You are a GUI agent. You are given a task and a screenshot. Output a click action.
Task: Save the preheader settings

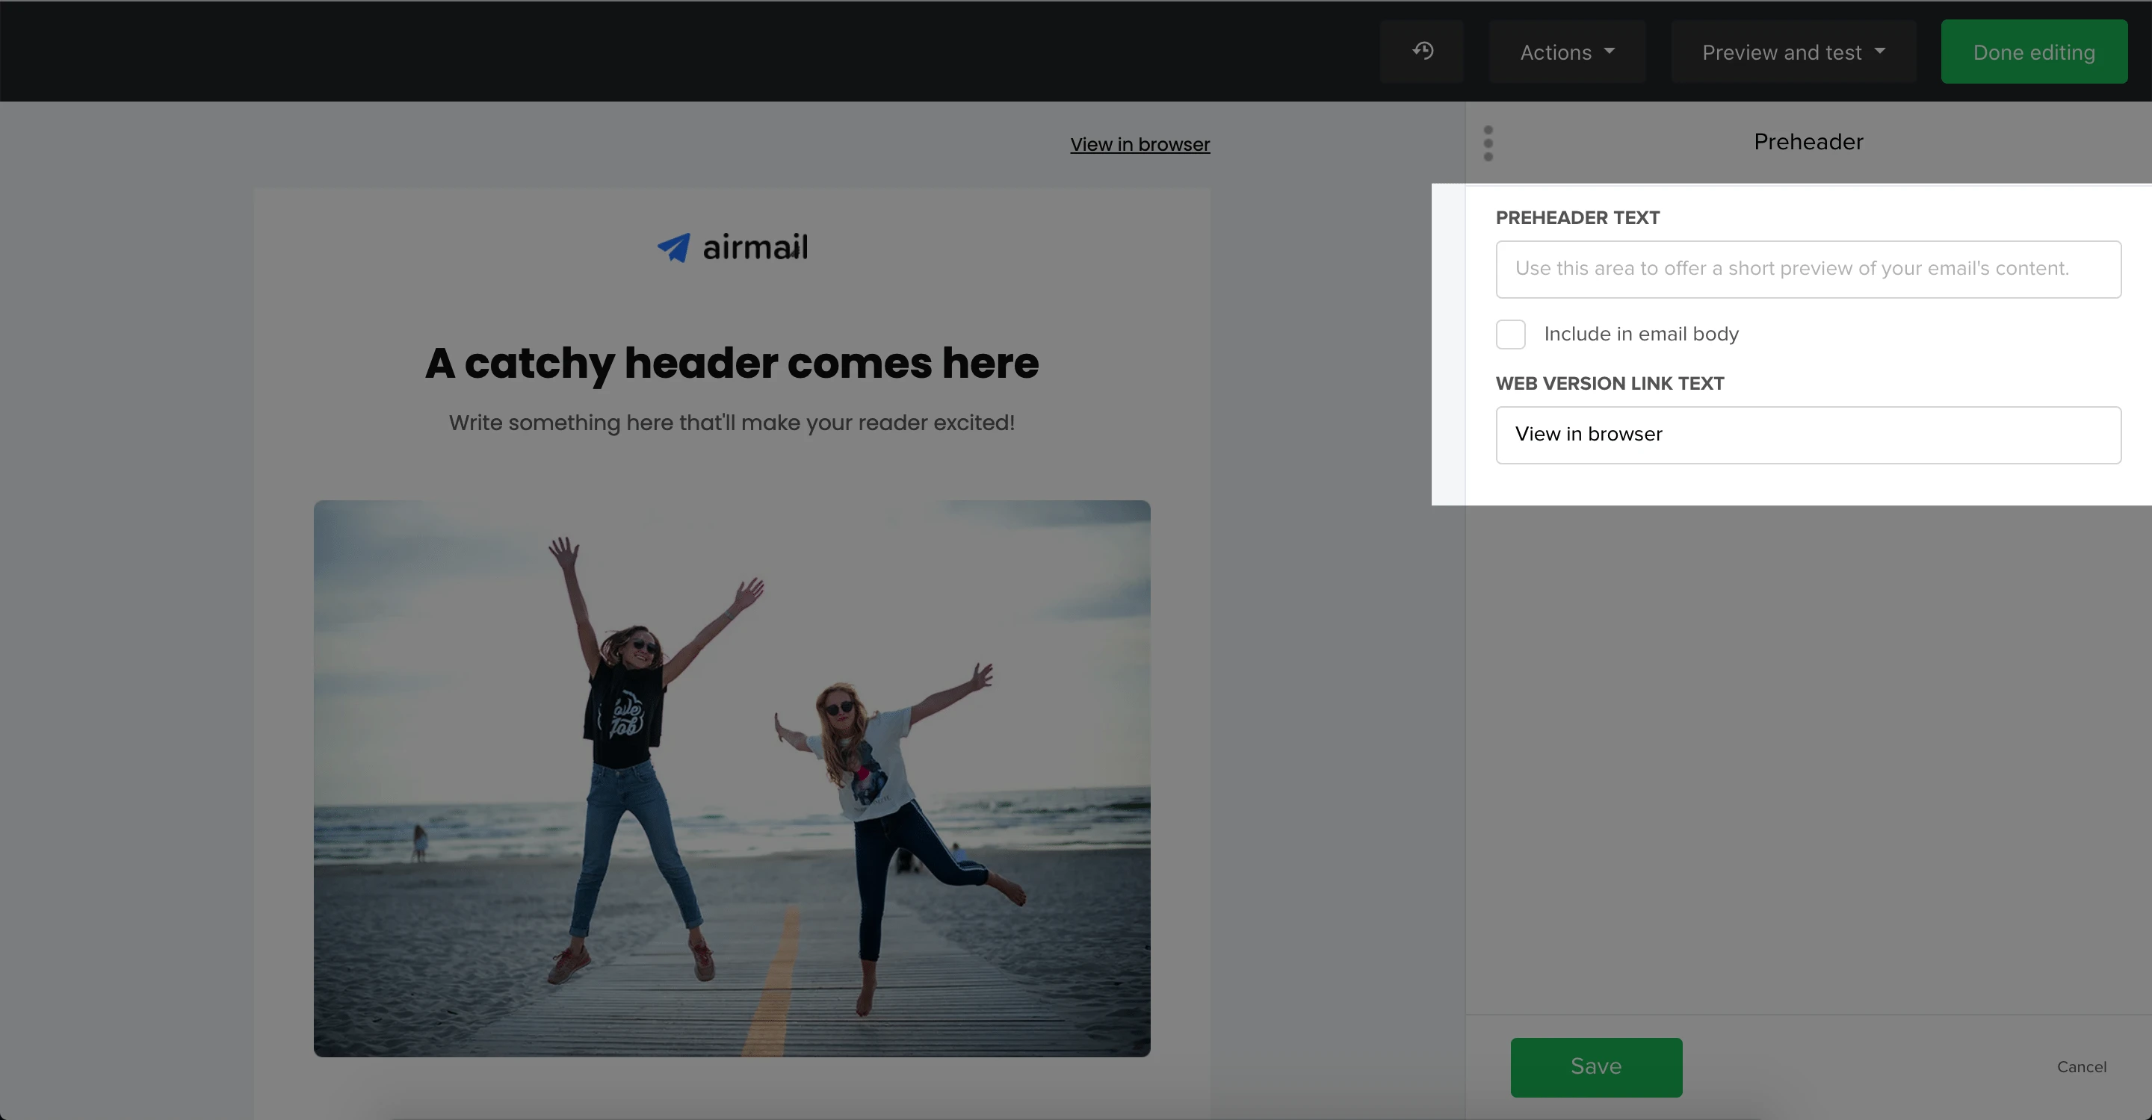1595,1066
